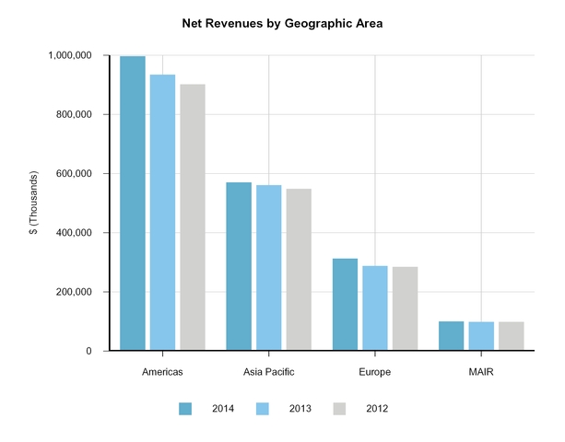
Task: Pick the Asia Pacific 2012 bar
Action: [x=299, y=270]
